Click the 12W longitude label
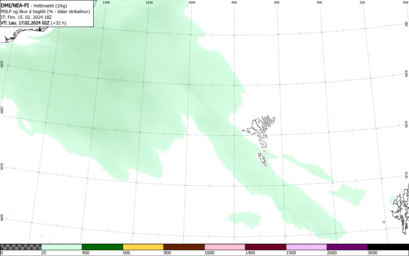The height and width of the screenshot is (256, 409). coord(149,2)
